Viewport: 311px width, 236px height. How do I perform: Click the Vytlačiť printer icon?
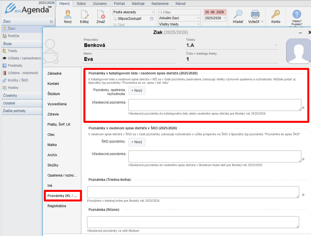pos(255,14)
